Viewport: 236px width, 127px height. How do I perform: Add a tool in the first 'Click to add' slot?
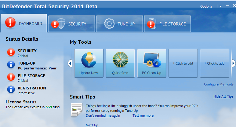click(x=183, y=63)
